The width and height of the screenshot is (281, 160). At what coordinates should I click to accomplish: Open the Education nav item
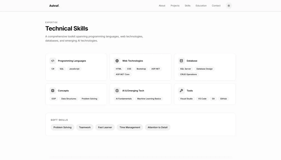pos(201,6)
